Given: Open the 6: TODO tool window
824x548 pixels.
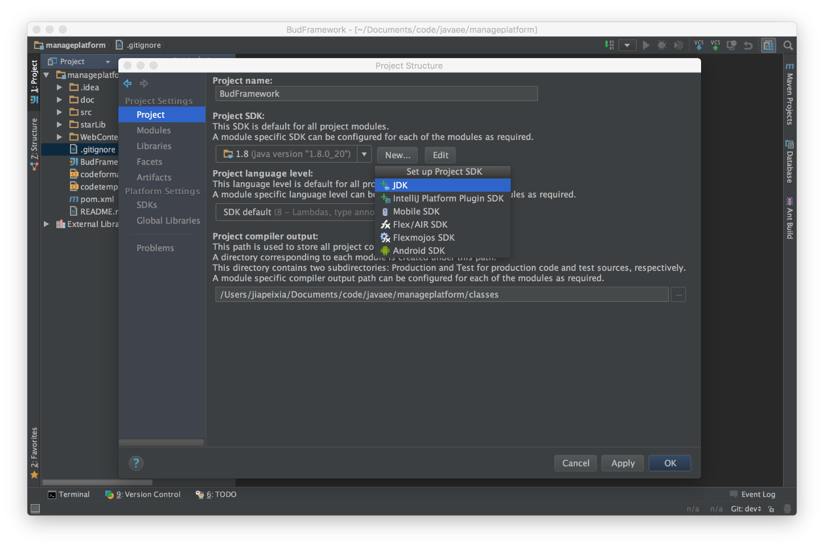Looking at the screenshot, I should point(216,495).
